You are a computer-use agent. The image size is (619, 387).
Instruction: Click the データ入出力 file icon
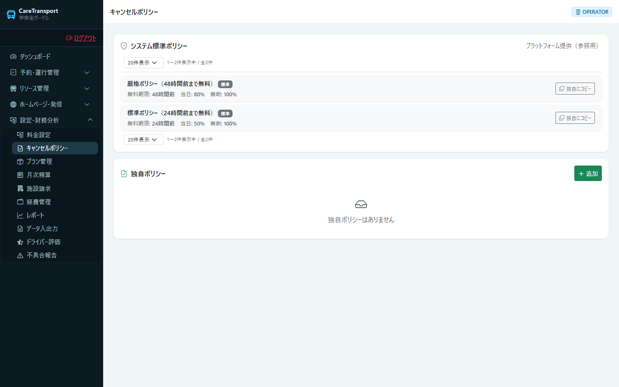click(20, 229)
